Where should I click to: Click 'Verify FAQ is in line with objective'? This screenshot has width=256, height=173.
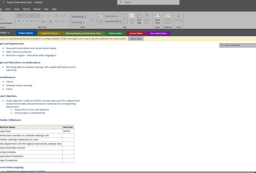click(31, 110)
